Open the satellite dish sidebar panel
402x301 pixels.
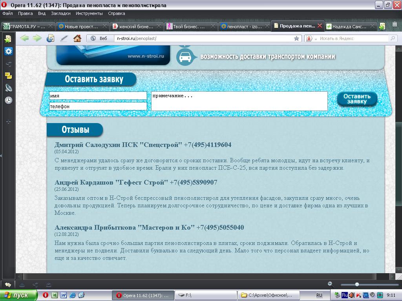click(x=9, y=88)
